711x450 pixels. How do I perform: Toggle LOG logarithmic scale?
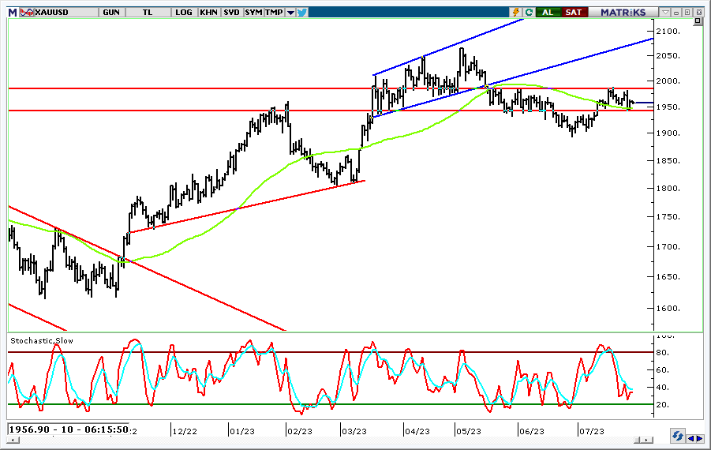pyautogui.click(x=184, y=12)
